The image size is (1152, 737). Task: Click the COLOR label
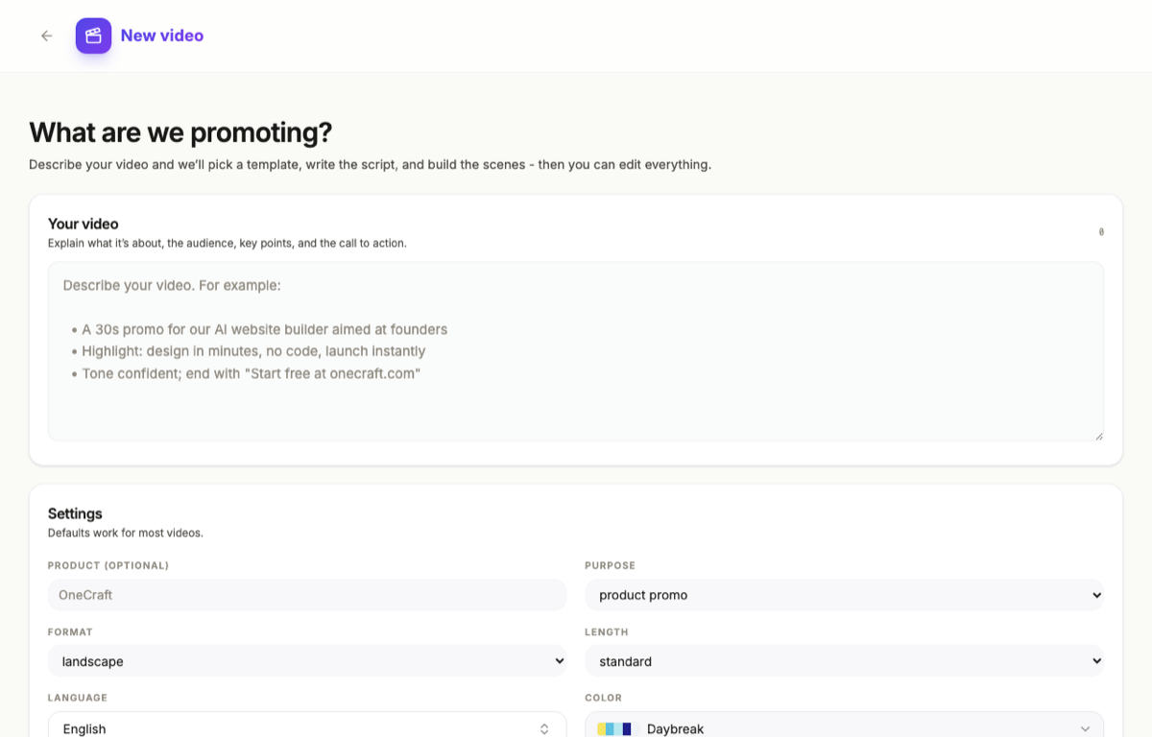tap(603, 698)
